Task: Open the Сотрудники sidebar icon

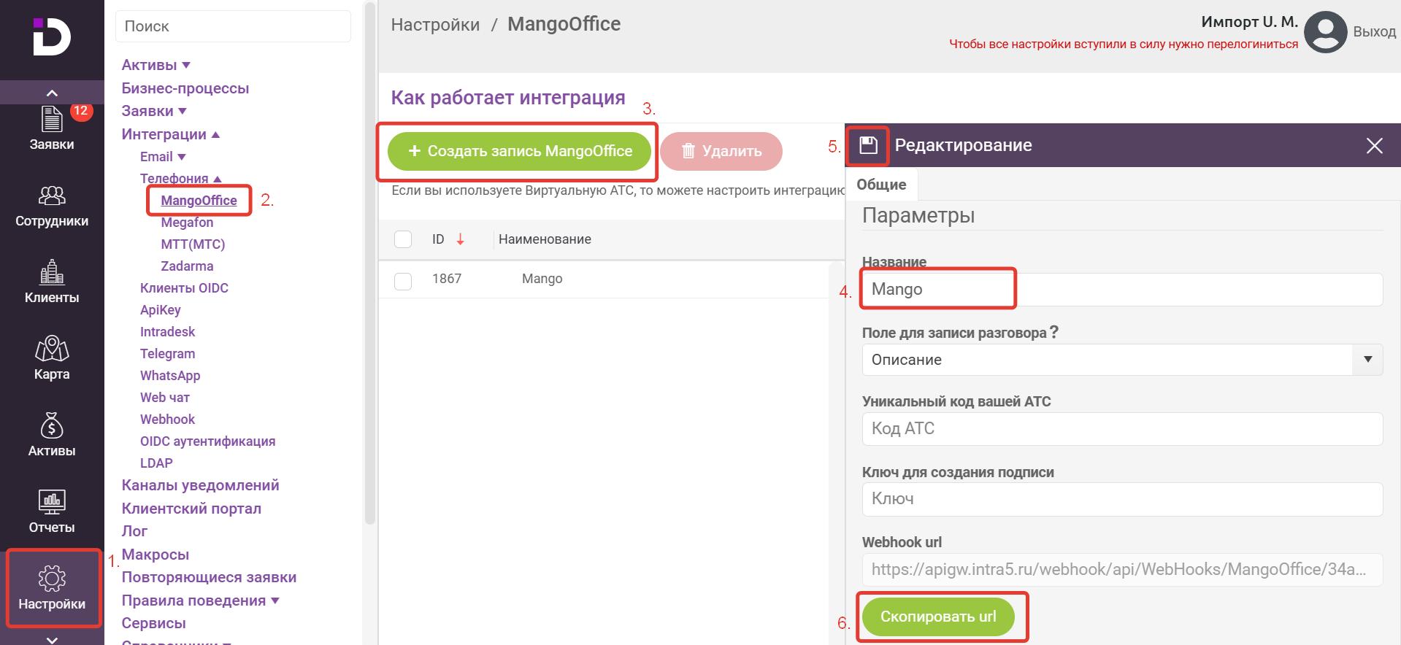Action: pos(52,197)
